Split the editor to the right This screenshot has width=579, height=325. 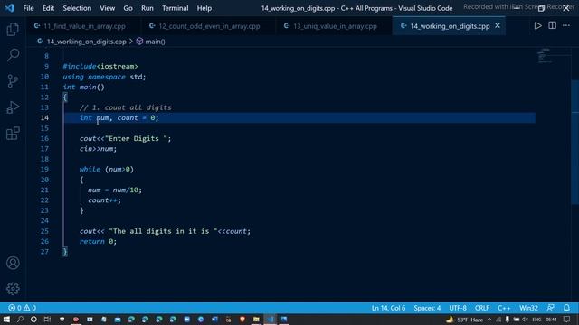(552, 26)
